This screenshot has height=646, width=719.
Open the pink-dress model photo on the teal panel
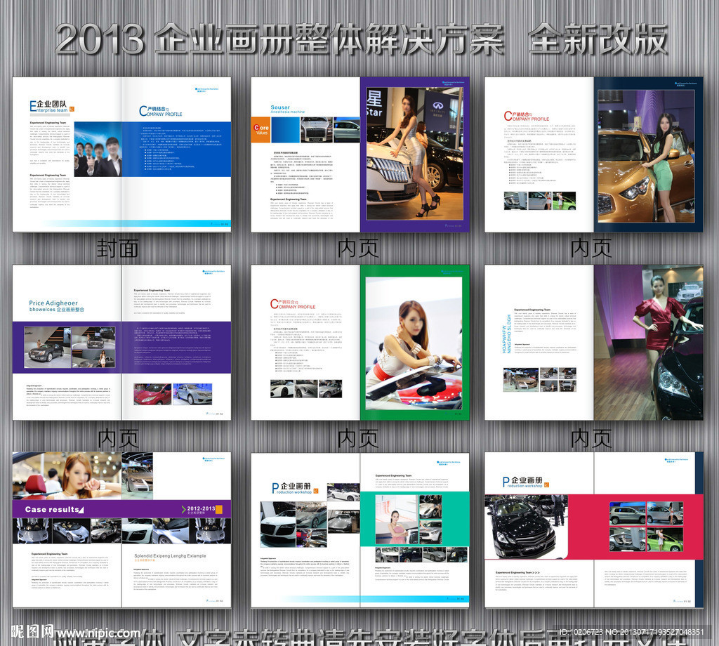397,520
